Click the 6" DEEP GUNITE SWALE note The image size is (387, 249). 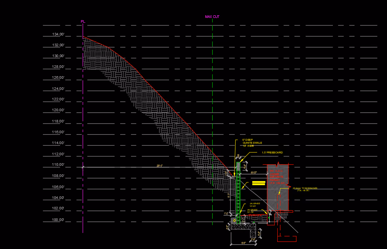tap(252, 143)
